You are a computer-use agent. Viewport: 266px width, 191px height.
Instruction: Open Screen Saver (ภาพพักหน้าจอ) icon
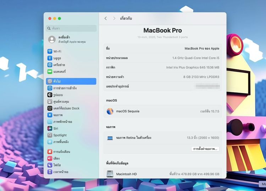(50, 122)
